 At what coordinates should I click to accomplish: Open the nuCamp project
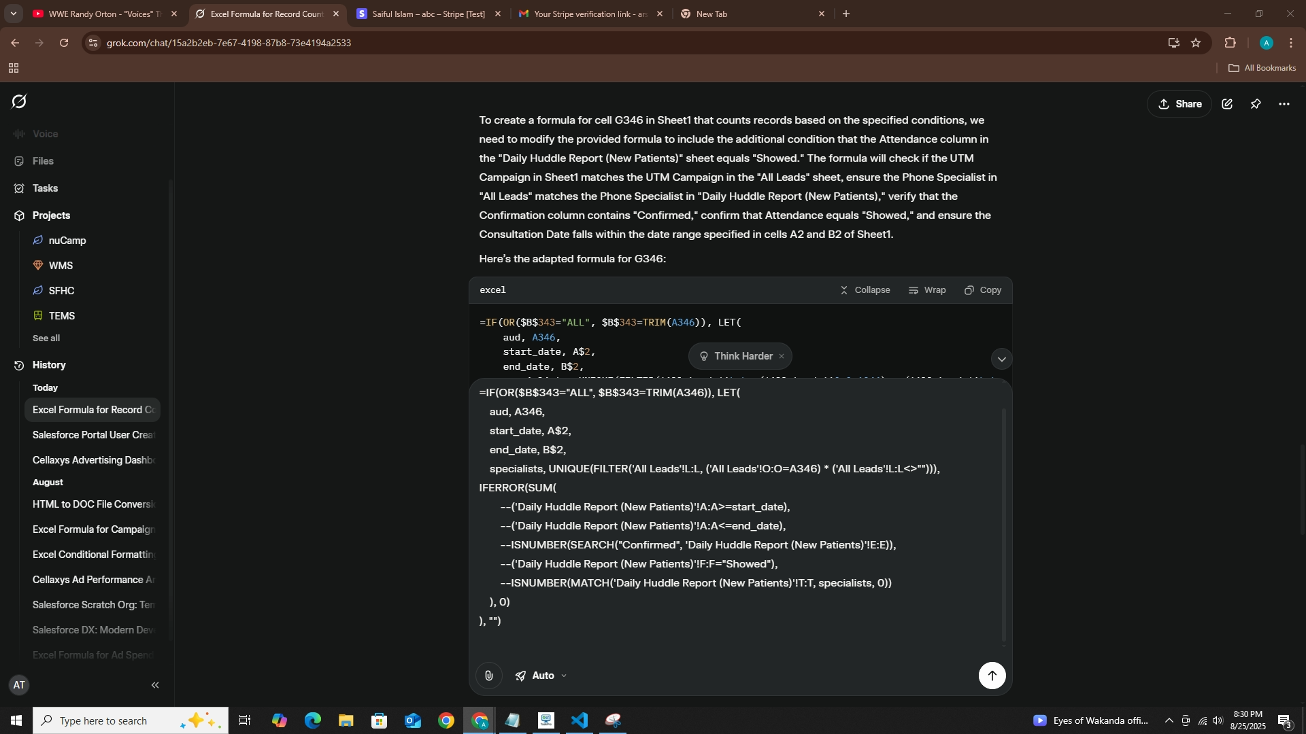click(67, 241)
